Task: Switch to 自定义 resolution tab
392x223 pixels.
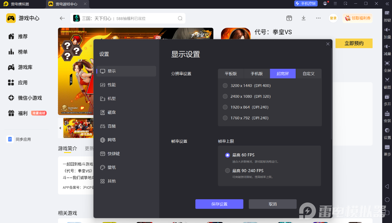Action: click(309, 73)
